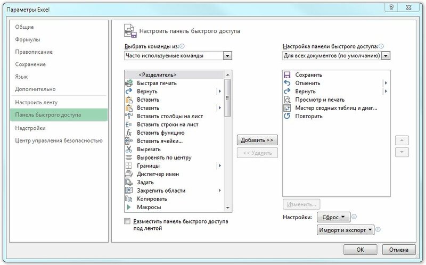
Task: Click the commands list scrollbar thumb
Action: pyautogui.click(x=228, y=98)
